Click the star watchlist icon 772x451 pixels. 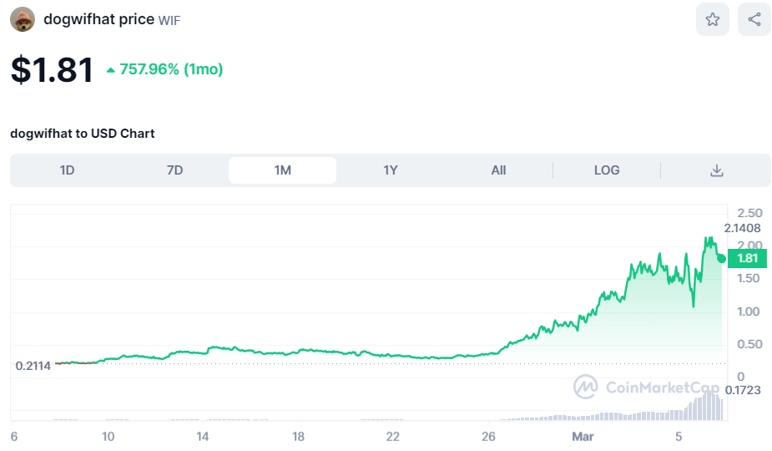[x=712, y=19]
